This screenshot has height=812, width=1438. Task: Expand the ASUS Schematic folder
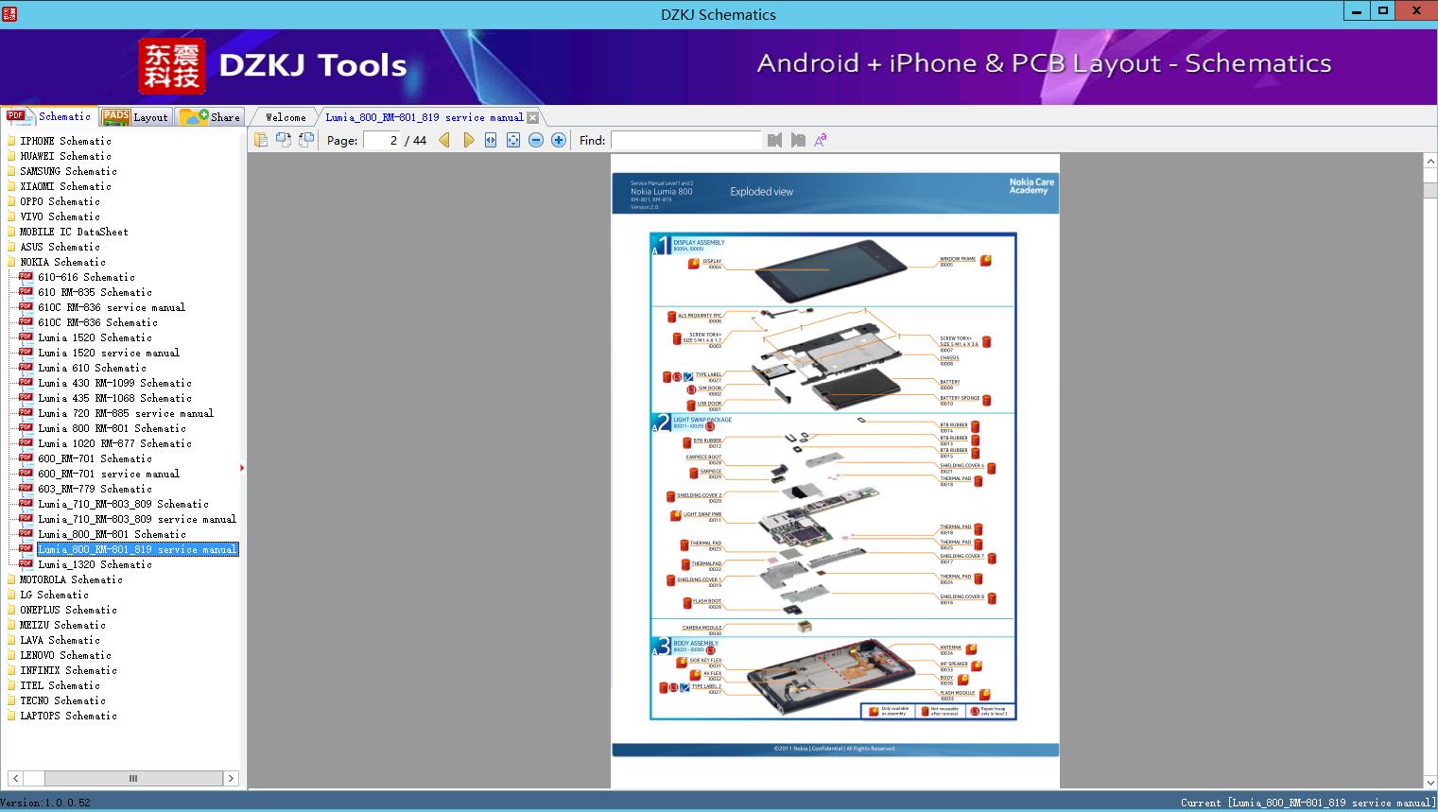pos(60,247)
